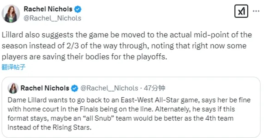Viewport: 264px width, 138px height.
Task: Click the line beginning "season instead of 2/3"
Action: (124, 46)
